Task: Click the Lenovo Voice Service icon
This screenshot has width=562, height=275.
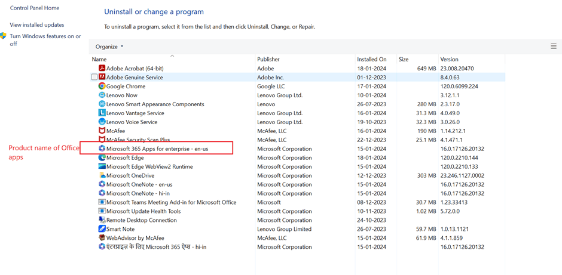Action: pyautogui.click(x=102, y=122)
